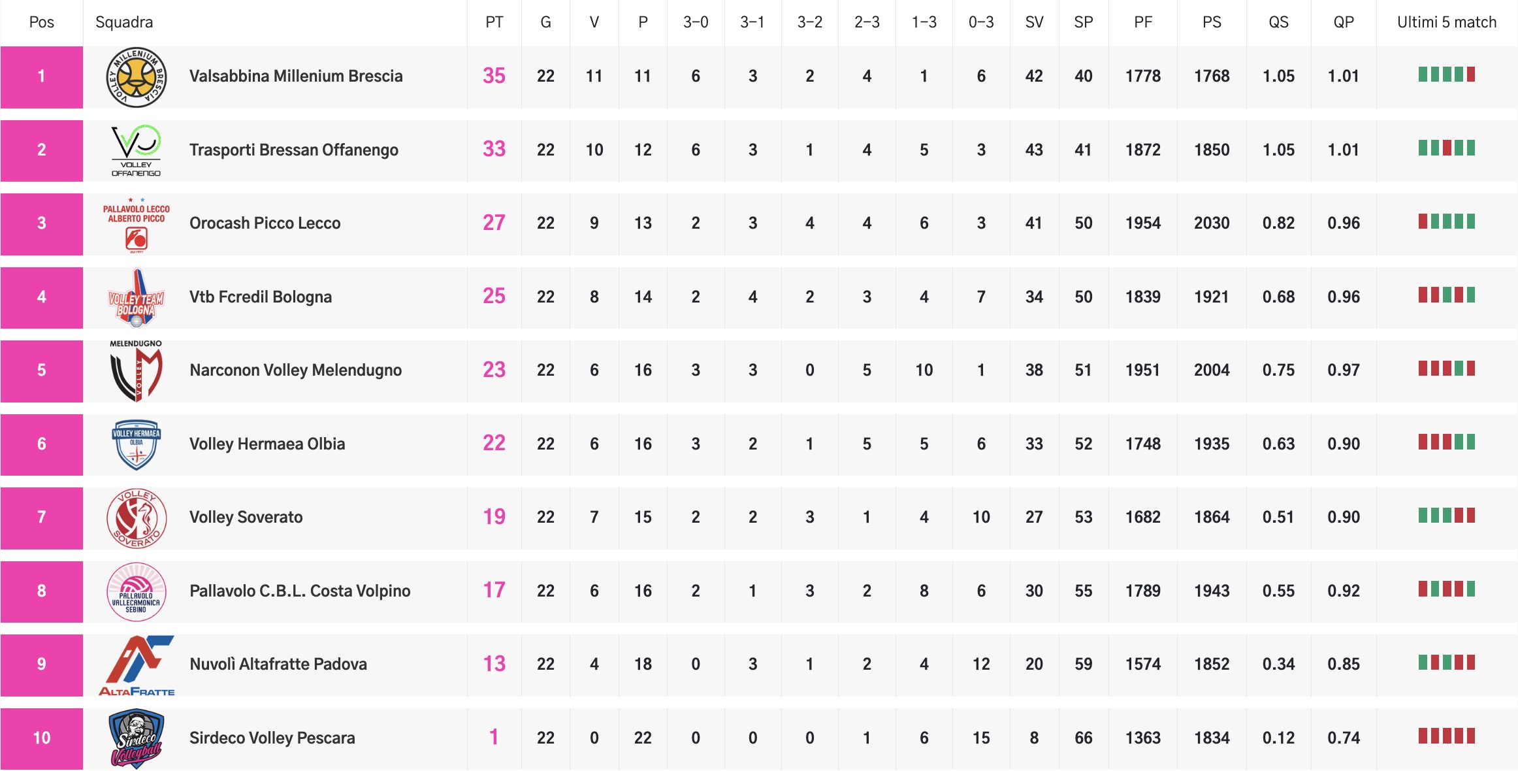Image resolution: width=1518 pixels, height=771 pixels.
Task: Click Sirdeco Pescara's red last-match bars
Action: pos(1446,736)
